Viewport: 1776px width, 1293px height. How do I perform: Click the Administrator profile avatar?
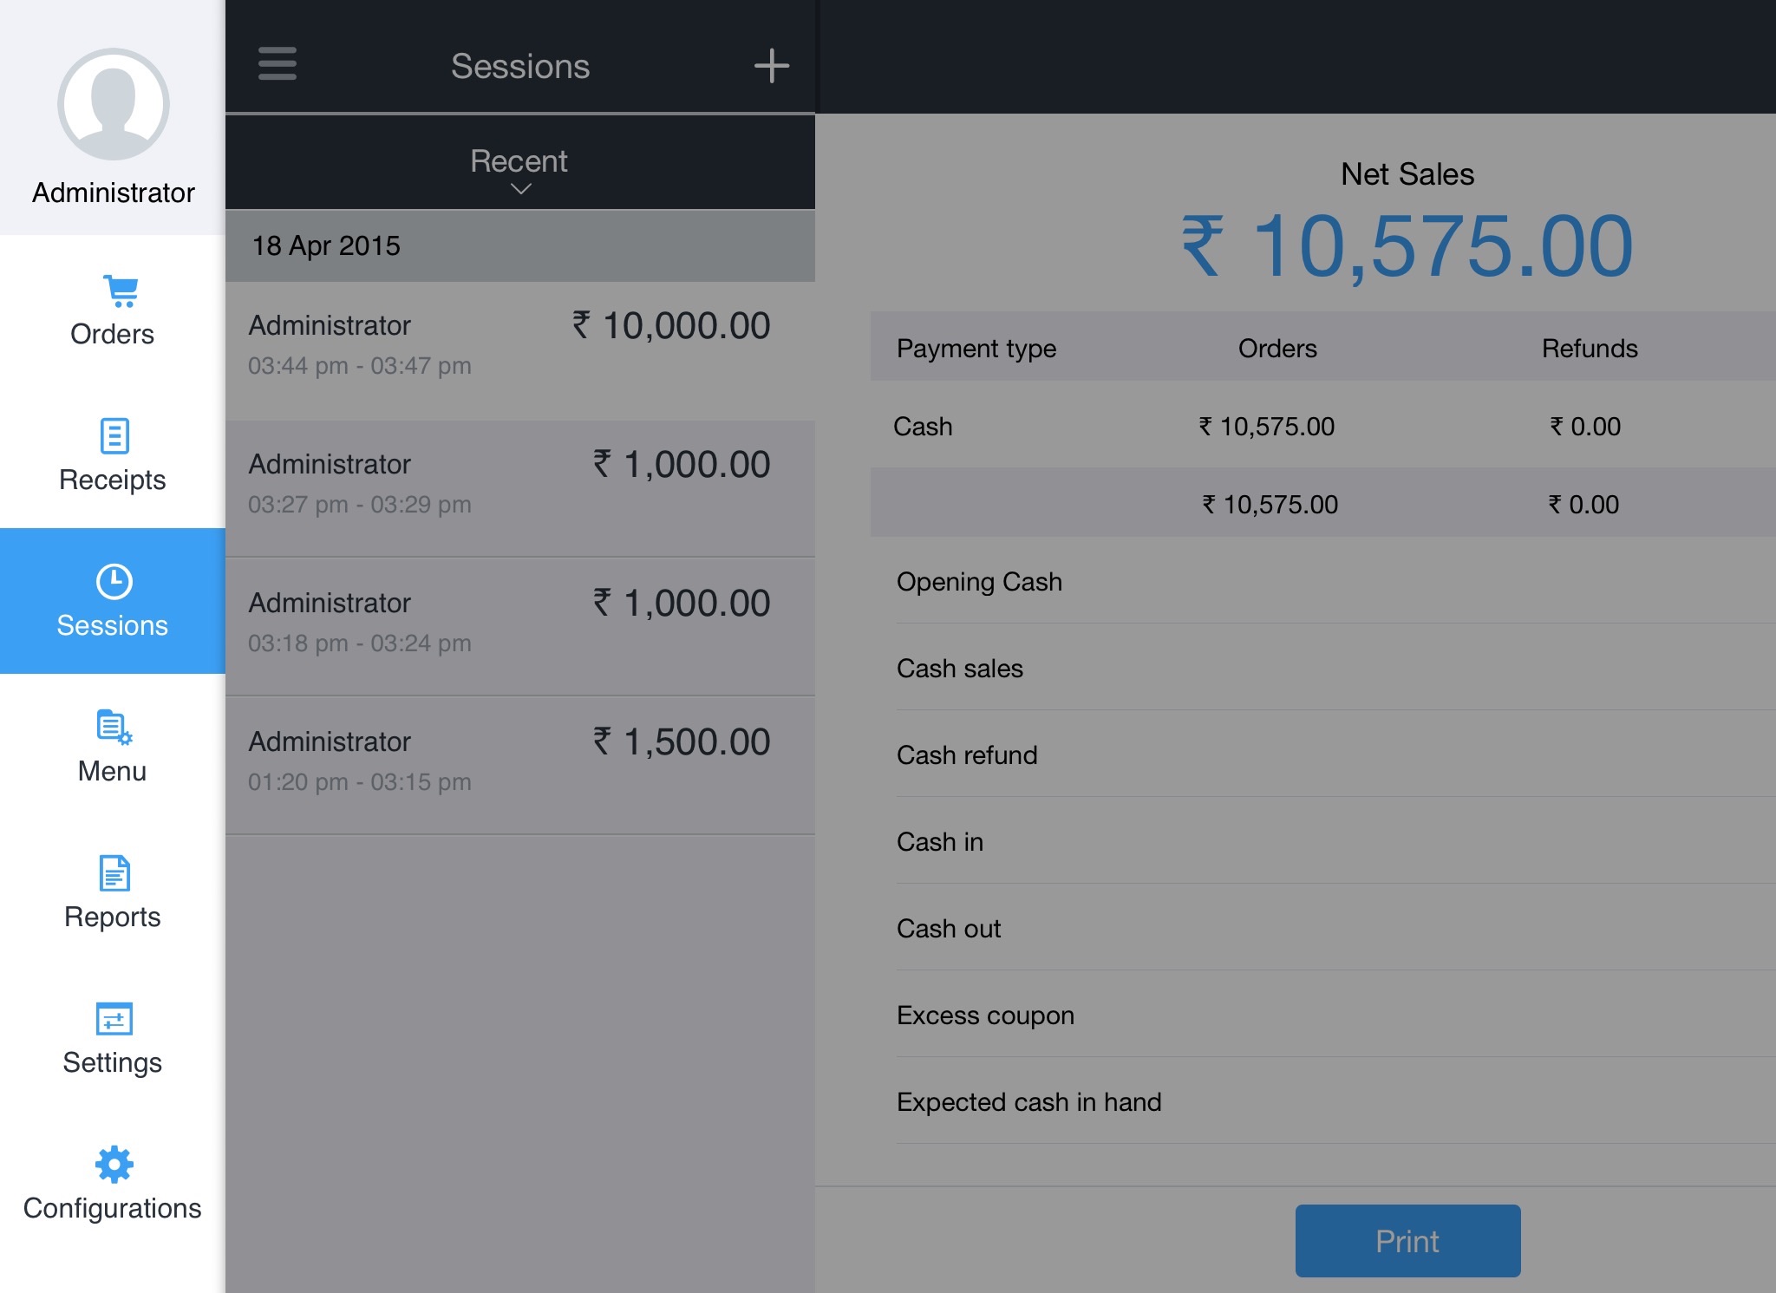coord(114,104)
